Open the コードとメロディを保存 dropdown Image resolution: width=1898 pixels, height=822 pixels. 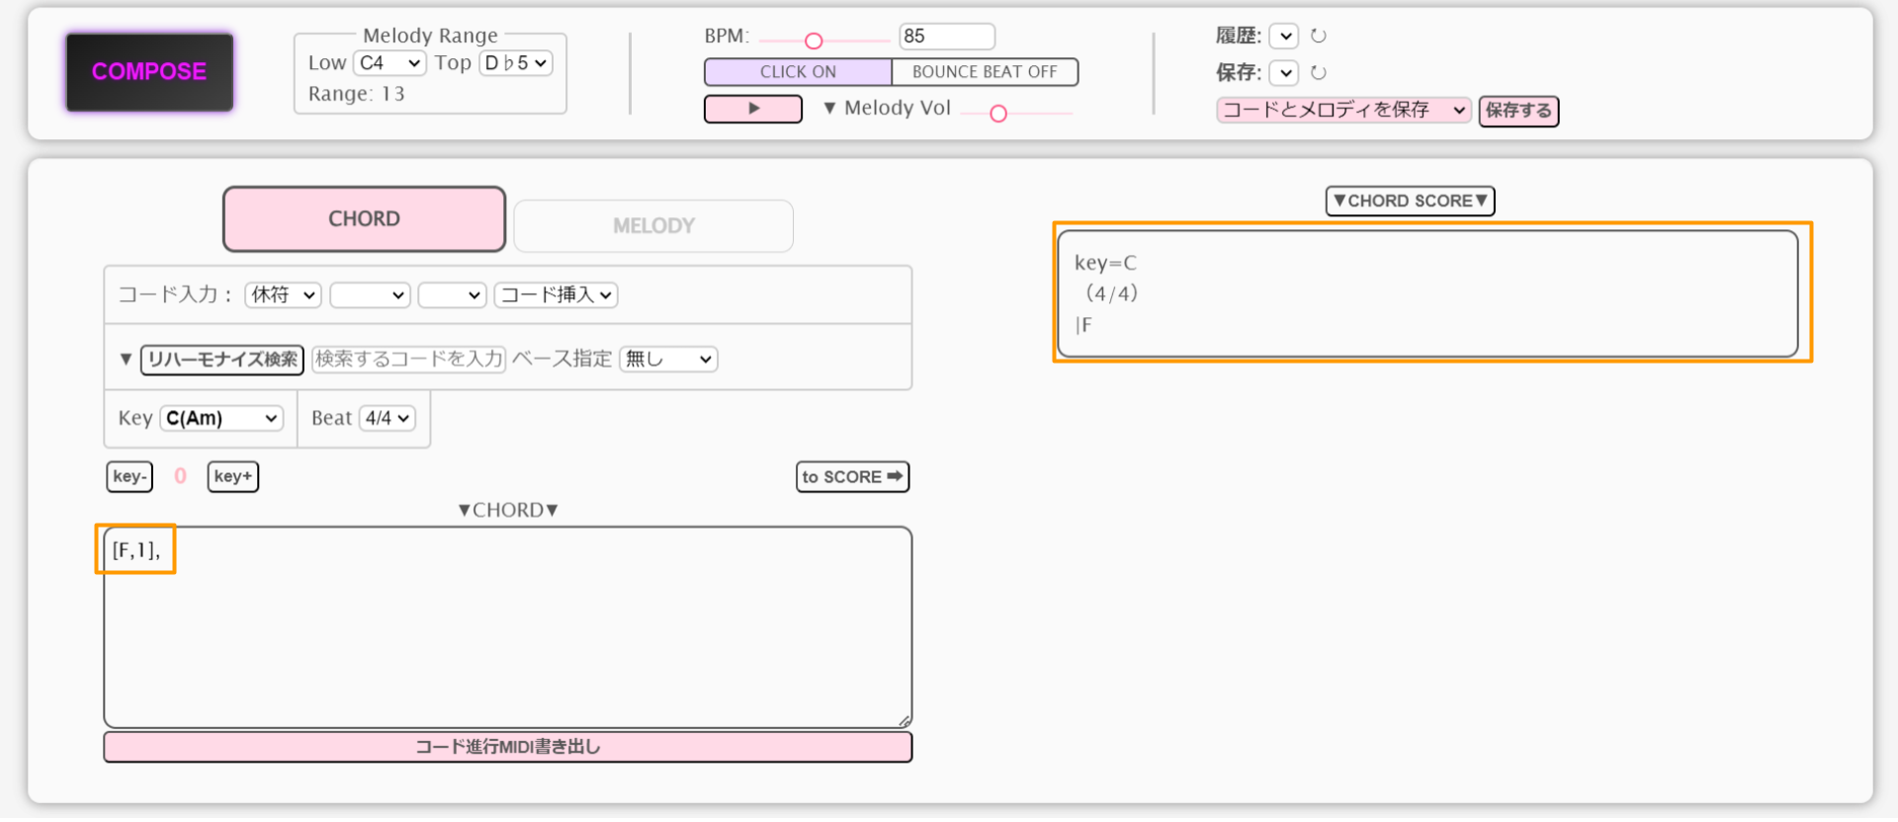[x=1343, y=111]
